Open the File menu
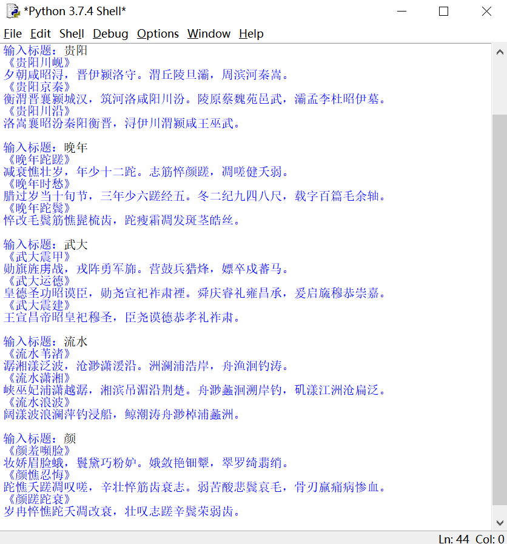 [13, 33]
